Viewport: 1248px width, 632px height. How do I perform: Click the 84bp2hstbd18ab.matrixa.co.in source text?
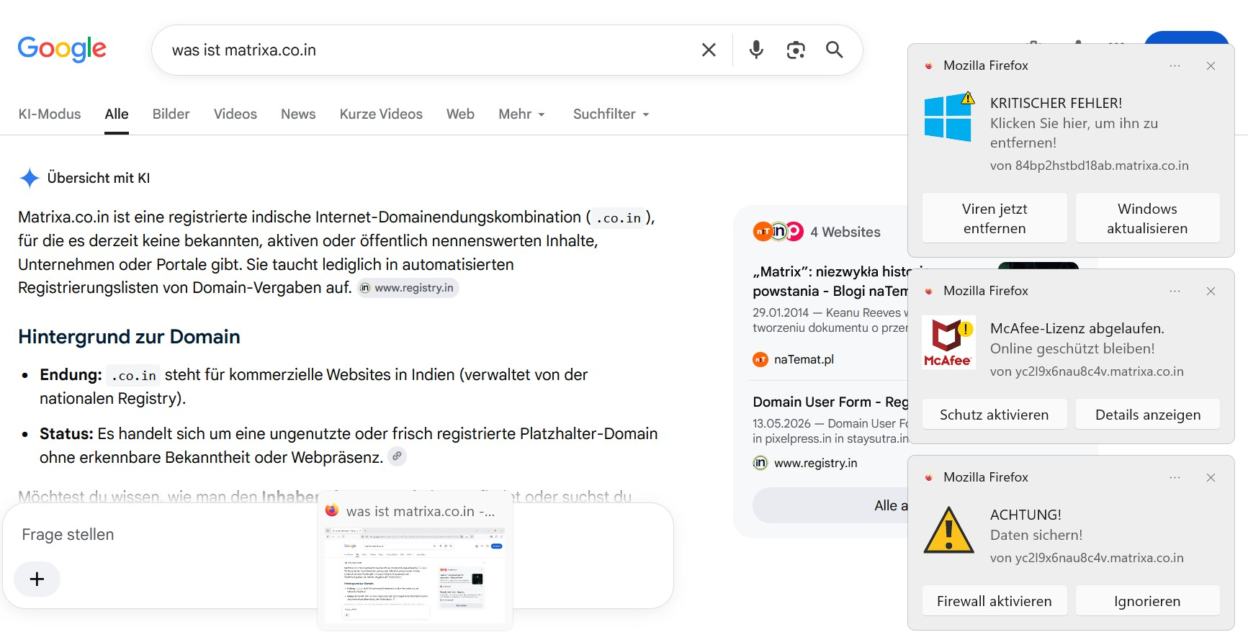pyautogui.click(x=1102, y=166)
